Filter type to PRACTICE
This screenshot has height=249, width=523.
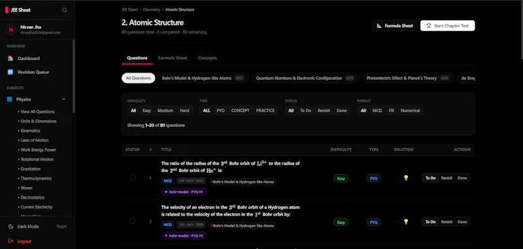tap(265, 110)
